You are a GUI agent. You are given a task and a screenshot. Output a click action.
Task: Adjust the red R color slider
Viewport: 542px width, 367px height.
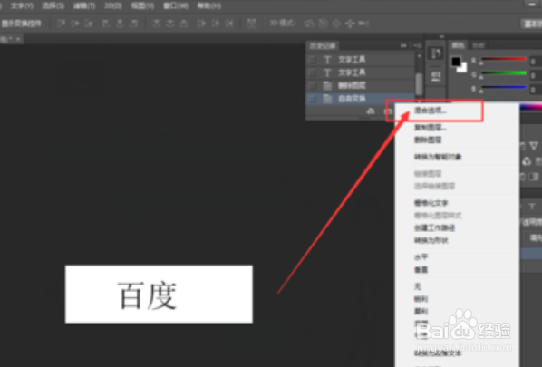tap(504, 60)
